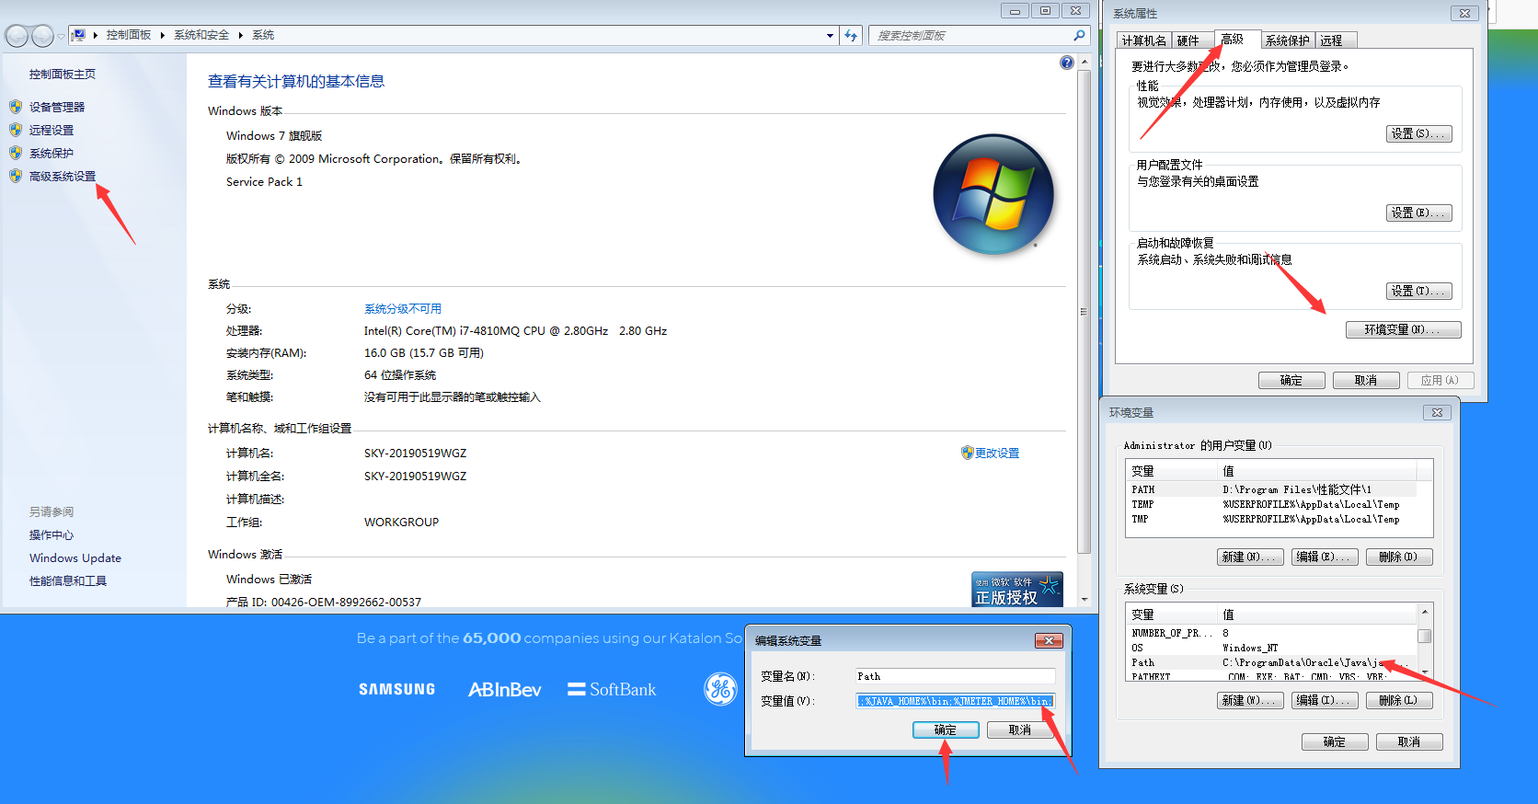This screenshot has height=804, width=1538.
Task: Open 高级系统设置 from the left pane
Action: point(63,177)
